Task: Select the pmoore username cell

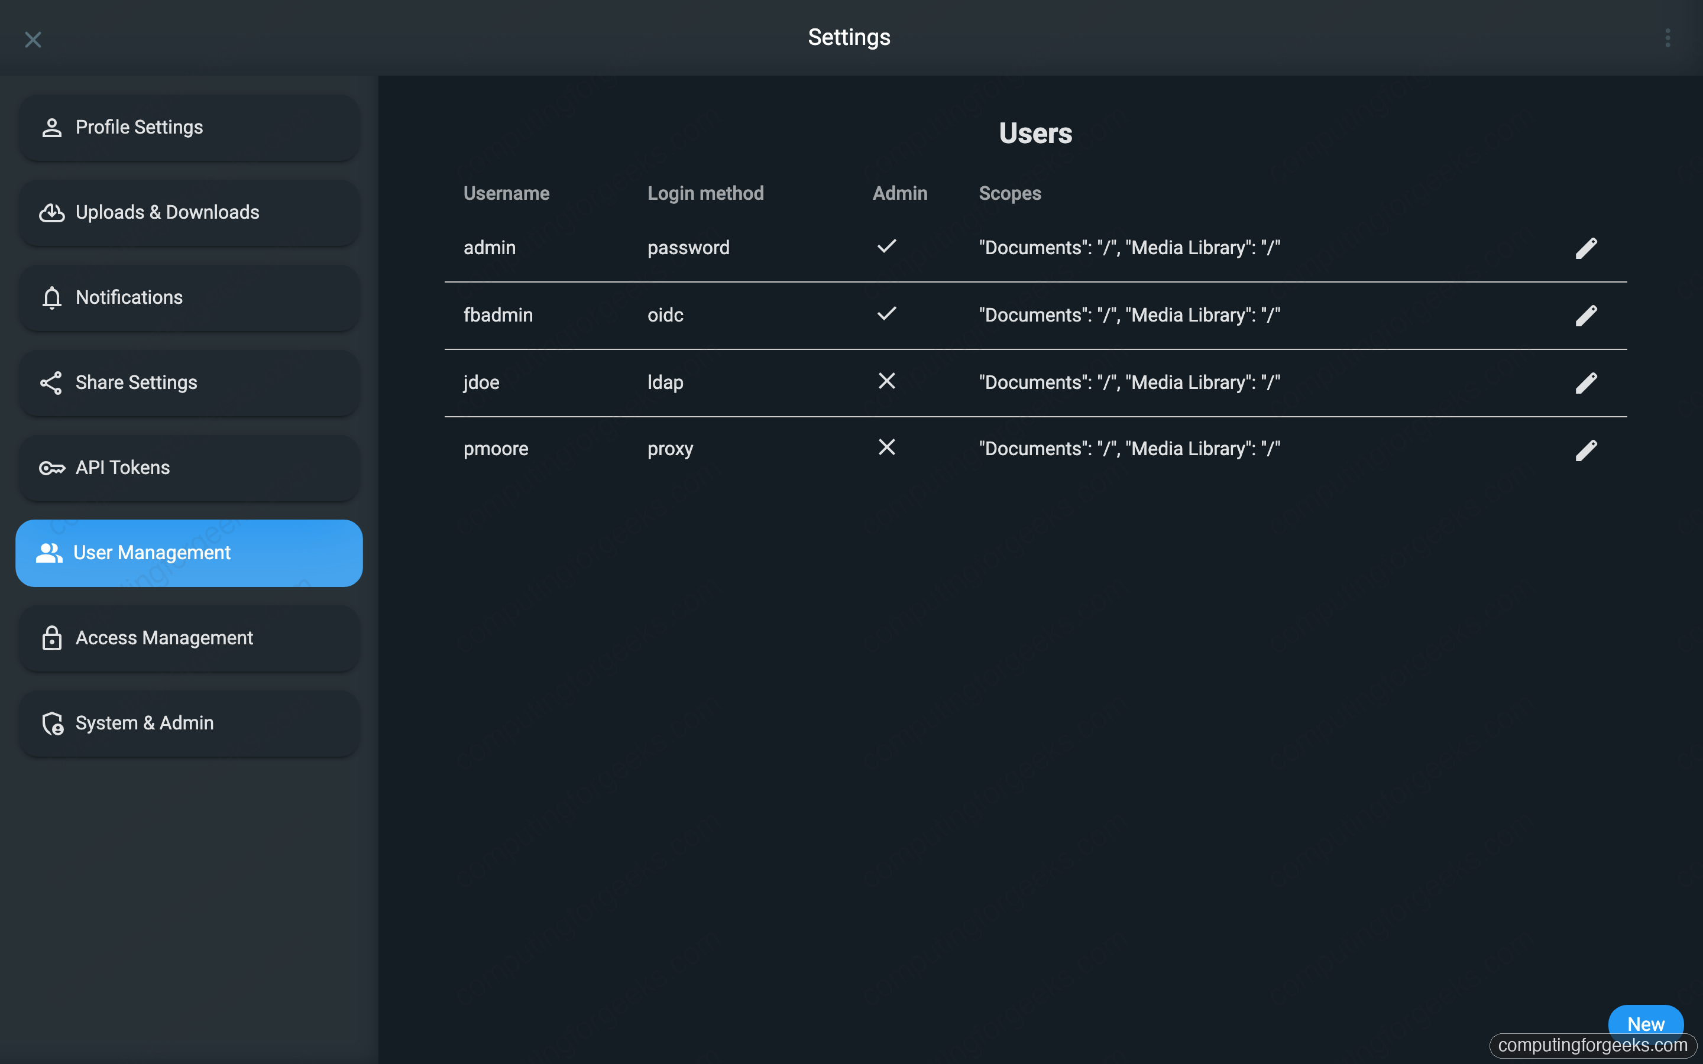Action: [x=496, y=449]
